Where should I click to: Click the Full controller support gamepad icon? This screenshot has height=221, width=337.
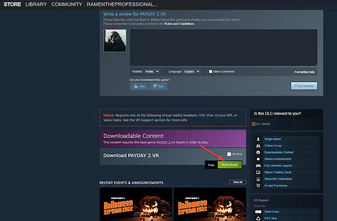coord(258,165)
